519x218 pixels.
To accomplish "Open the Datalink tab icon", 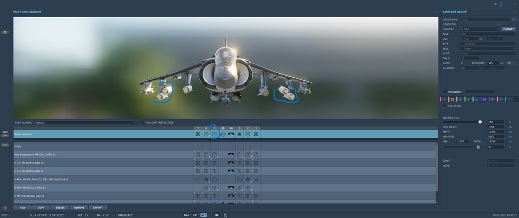I will 493,99.
